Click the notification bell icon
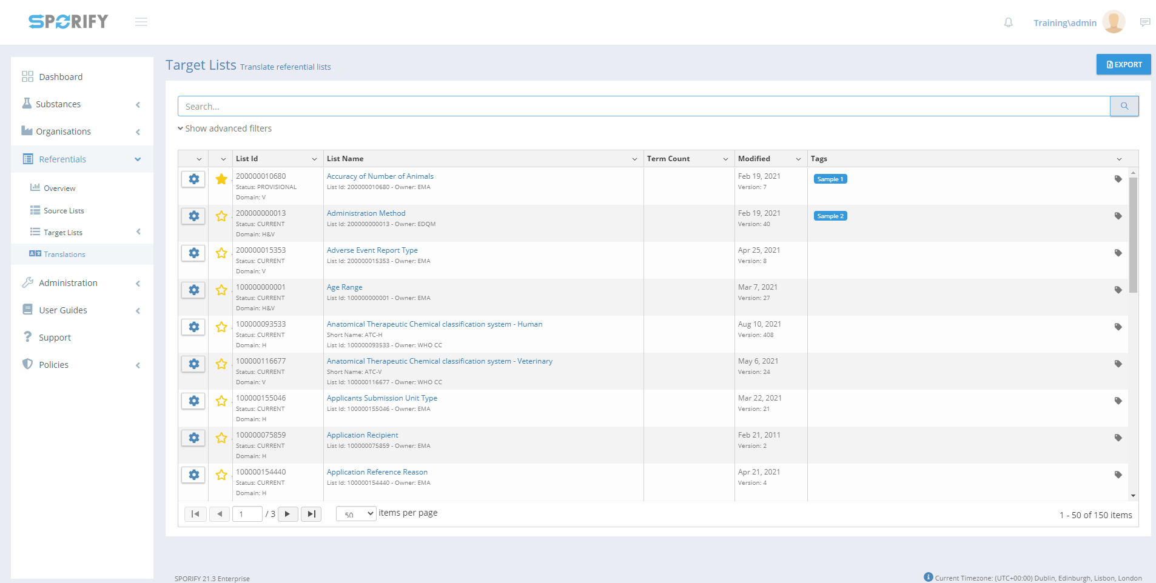Viewport: 1156px width, 583px height. [1008, 22]
